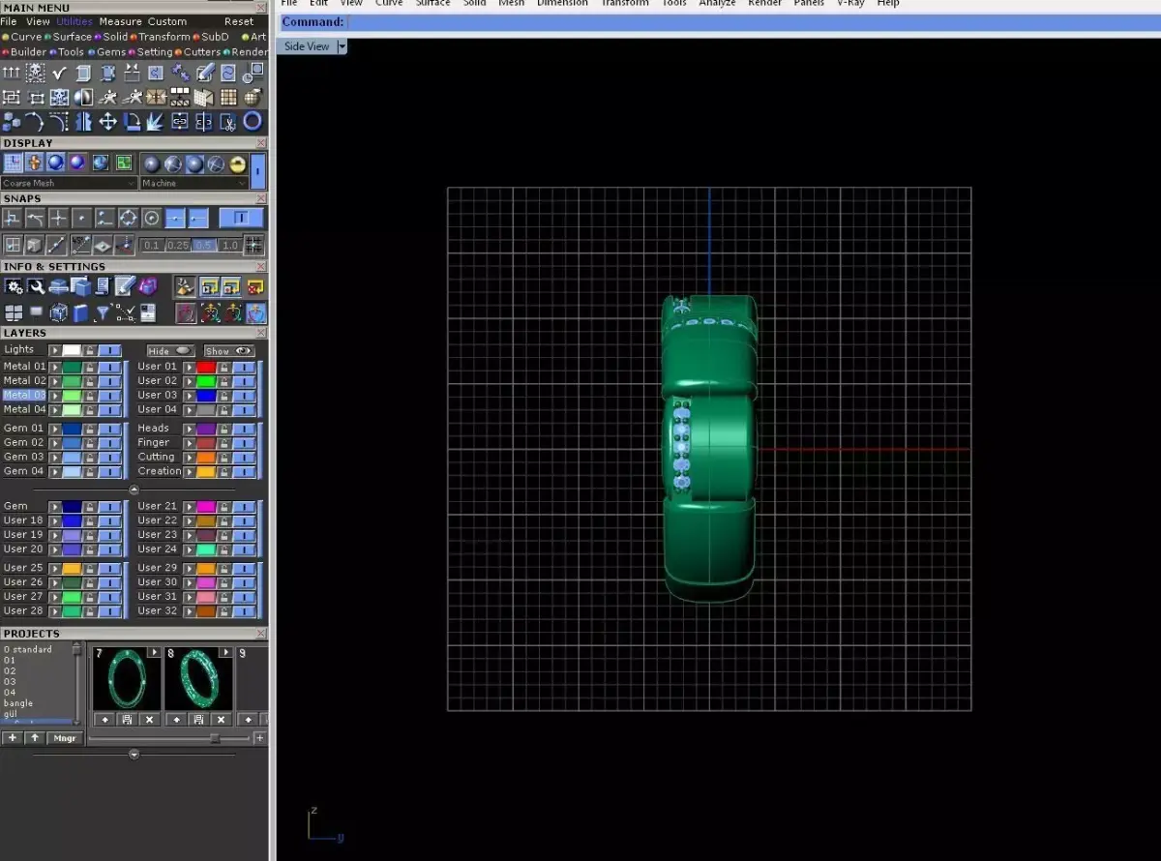Open the Utilities menu

point(75,21)
